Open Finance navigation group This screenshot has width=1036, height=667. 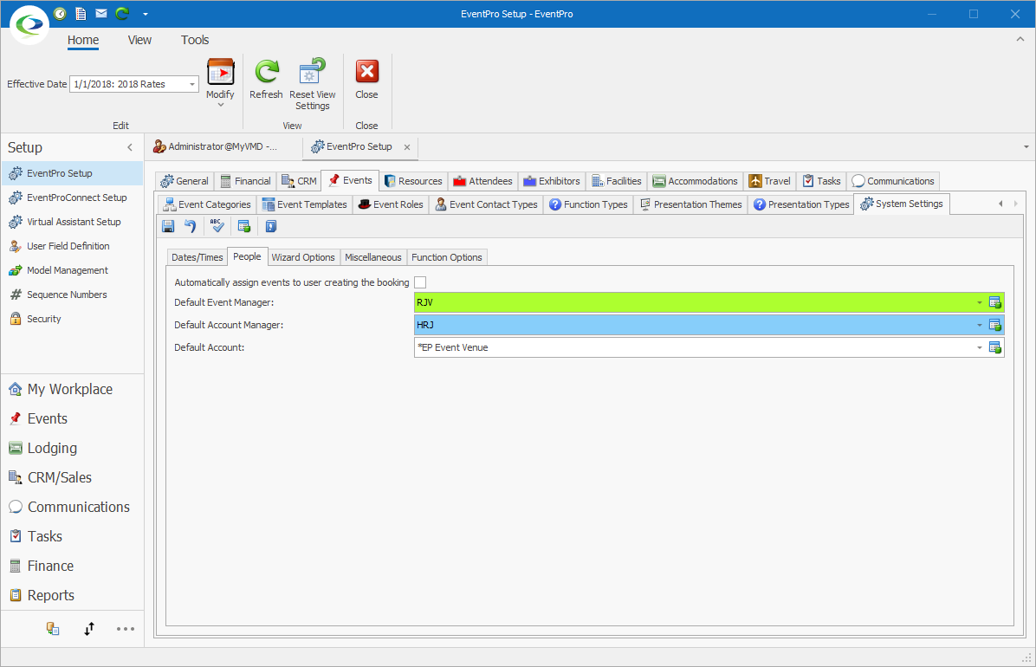[x=50, y=566]
